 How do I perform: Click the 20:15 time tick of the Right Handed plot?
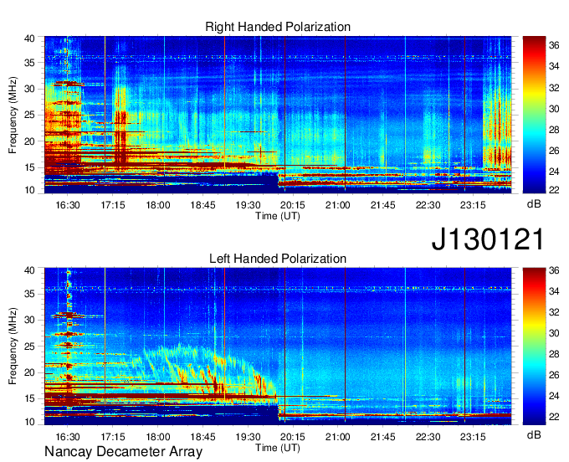[x=293, y=205]
